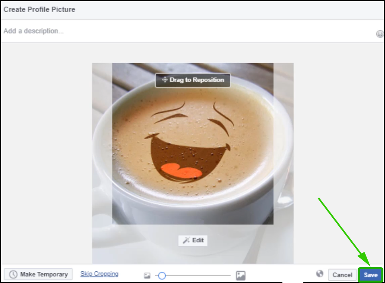Click the Add a description field

coord(192,31)
